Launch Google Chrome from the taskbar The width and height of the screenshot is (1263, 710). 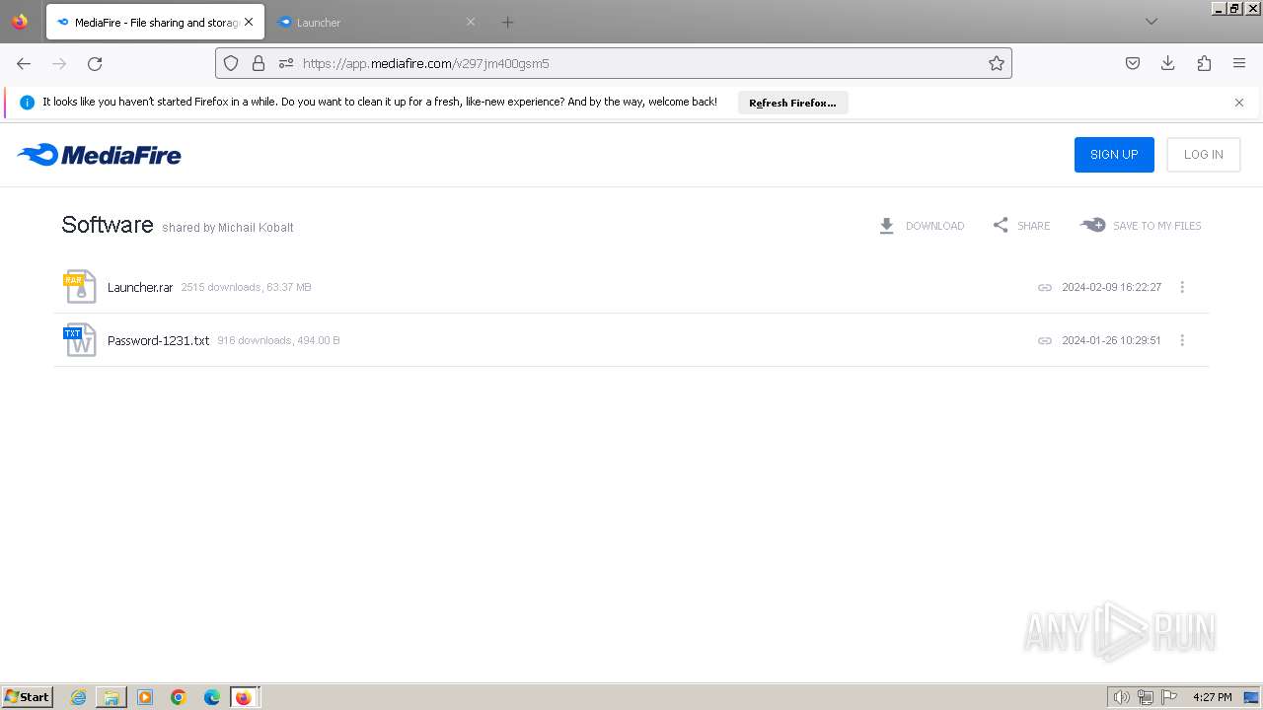(179, 697)
